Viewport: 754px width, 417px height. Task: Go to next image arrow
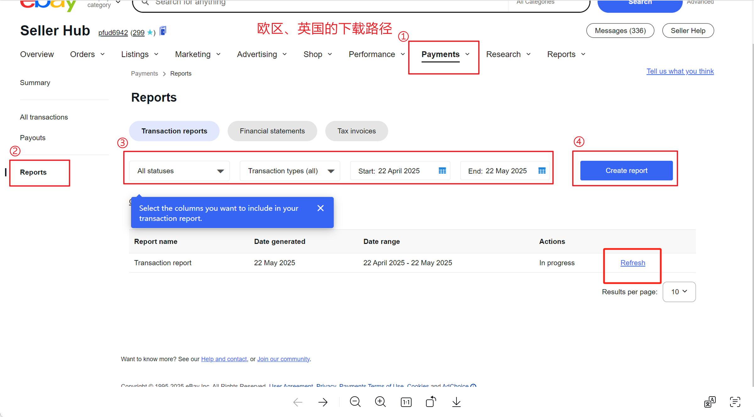click(323, 402)
